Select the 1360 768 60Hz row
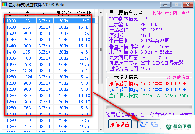Image resolution: width=195 pixels, height=134 pixels. click(49, 64)
